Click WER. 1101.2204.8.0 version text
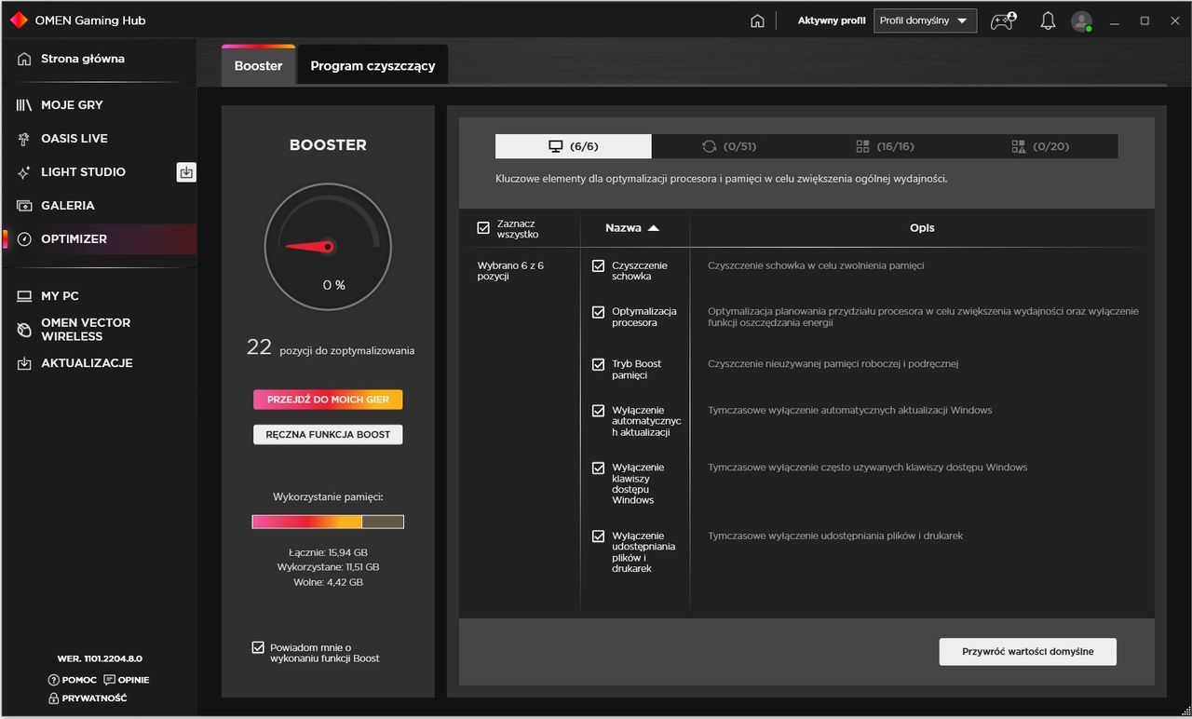This screenshot has height=719, width=1192. pos(100,658)
